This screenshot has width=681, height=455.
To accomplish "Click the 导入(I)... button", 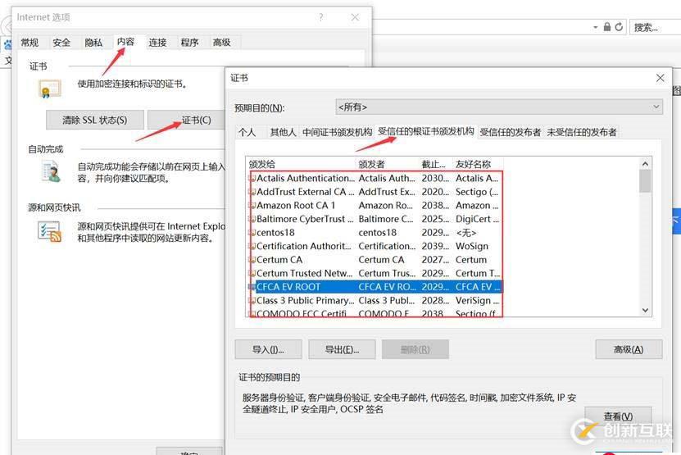I will coord(268,349).
